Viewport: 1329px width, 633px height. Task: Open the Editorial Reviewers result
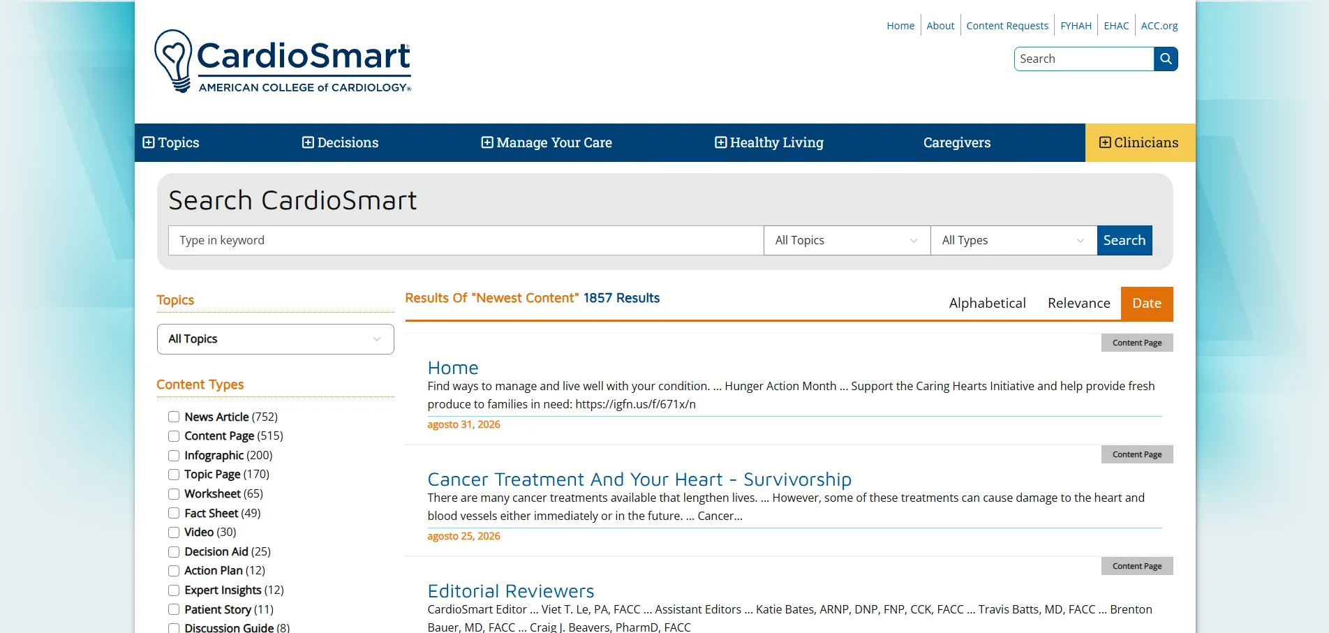(x=511, y=591)
